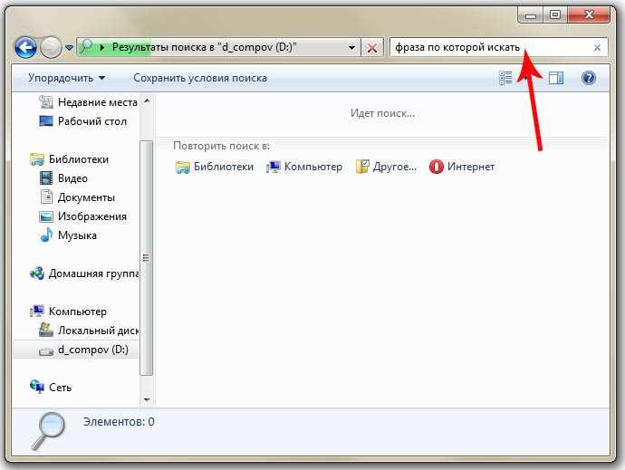Click the Элементов: 0 status text
The height and width of the screenshot is (470, 625).
pos(119,422)
